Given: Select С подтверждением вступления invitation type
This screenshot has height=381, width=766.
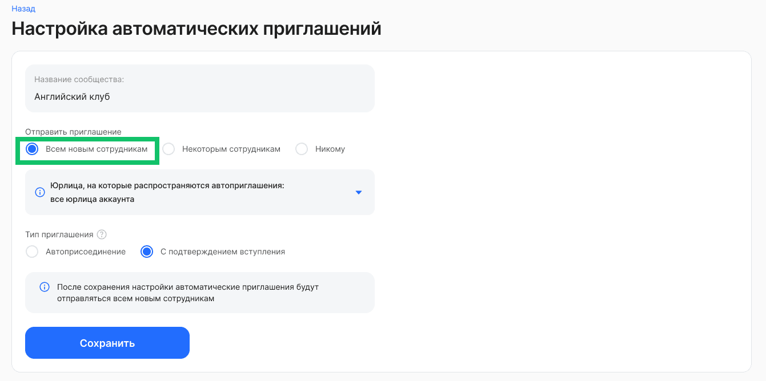Looking at the screenshot, I should [146, 251].
